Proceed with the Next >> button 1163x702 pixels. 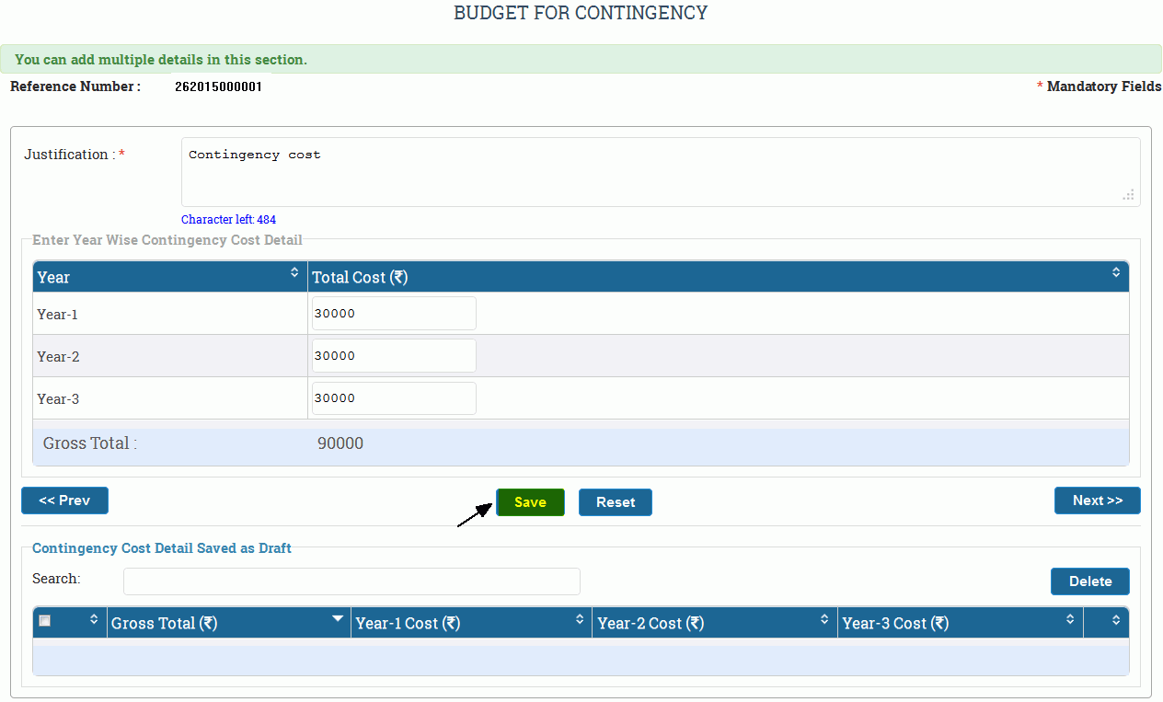(1097, 501)
